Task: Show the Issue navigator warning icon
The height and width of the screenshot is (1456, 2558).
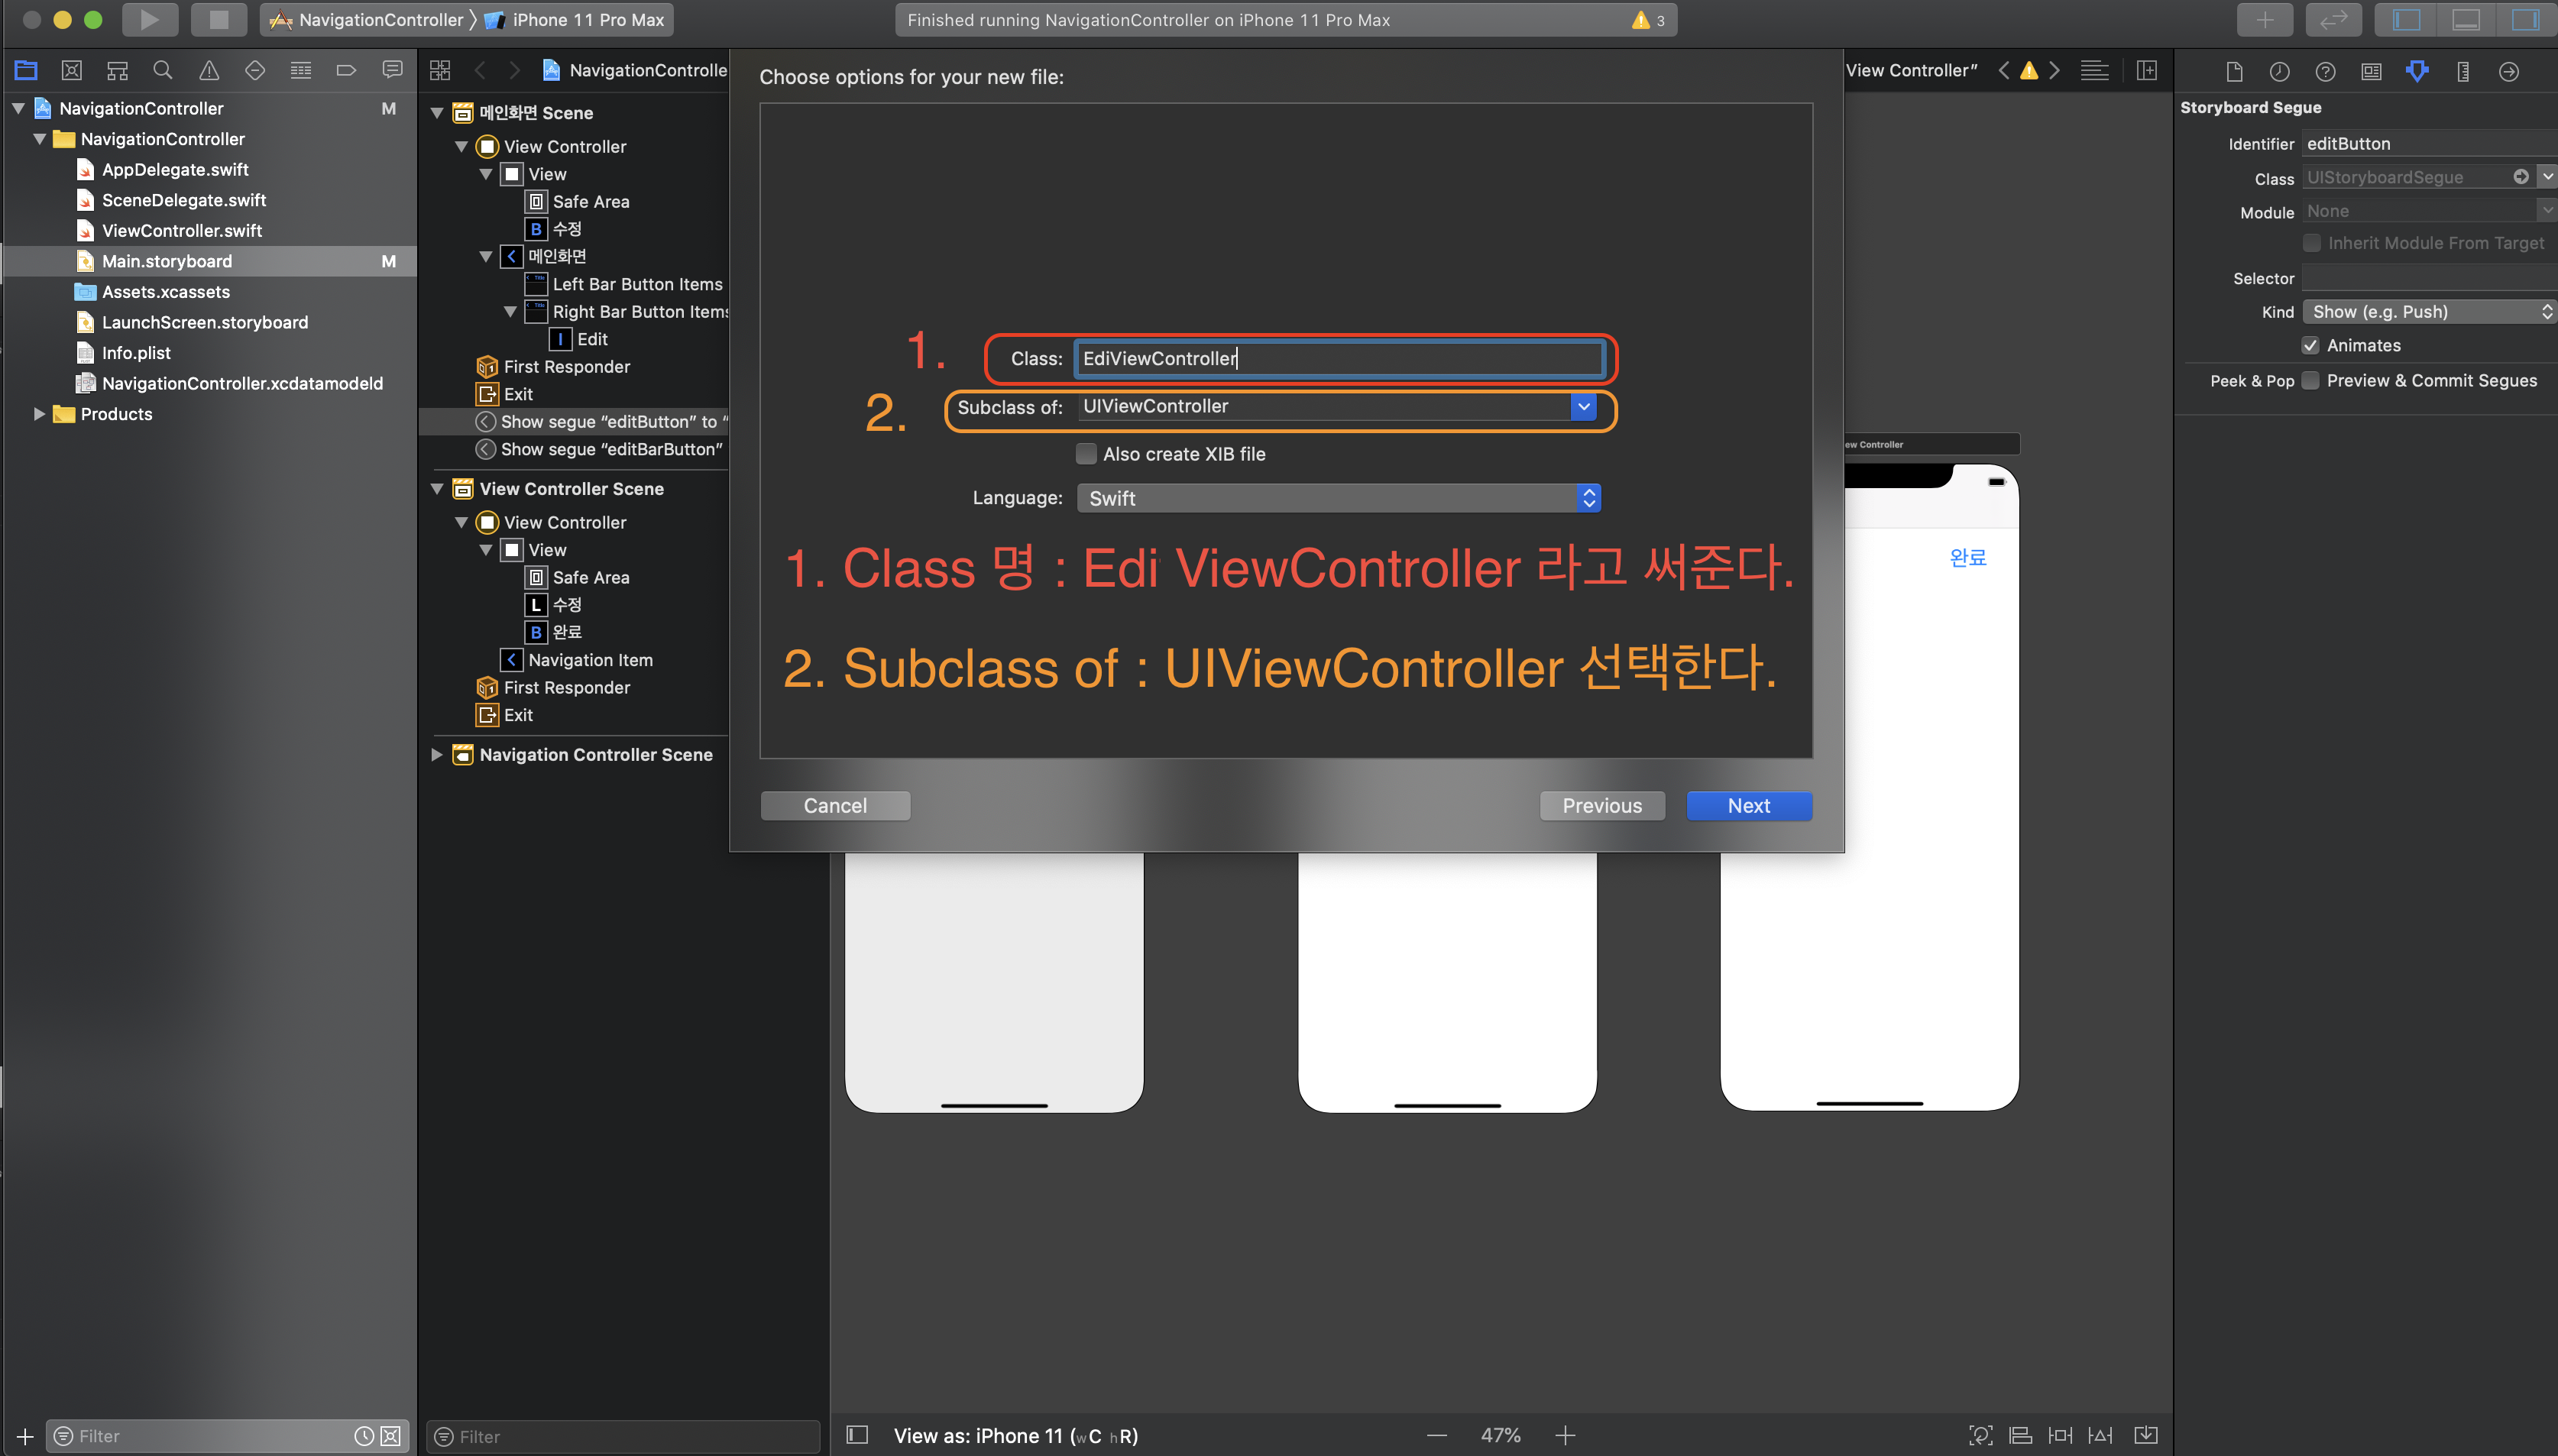Action: [x=208, y=70]
